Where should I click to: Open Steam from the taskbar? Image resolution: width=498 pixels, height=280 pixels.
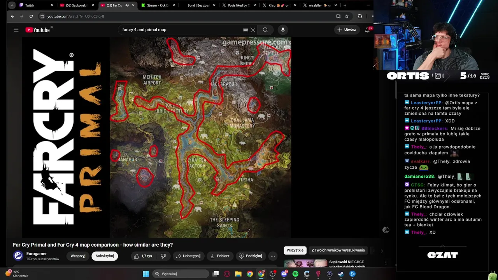point(341,274)
